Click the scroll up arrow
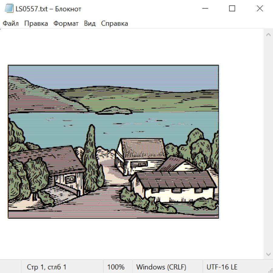This screenshot has height=273, width=273. (268, 35)
